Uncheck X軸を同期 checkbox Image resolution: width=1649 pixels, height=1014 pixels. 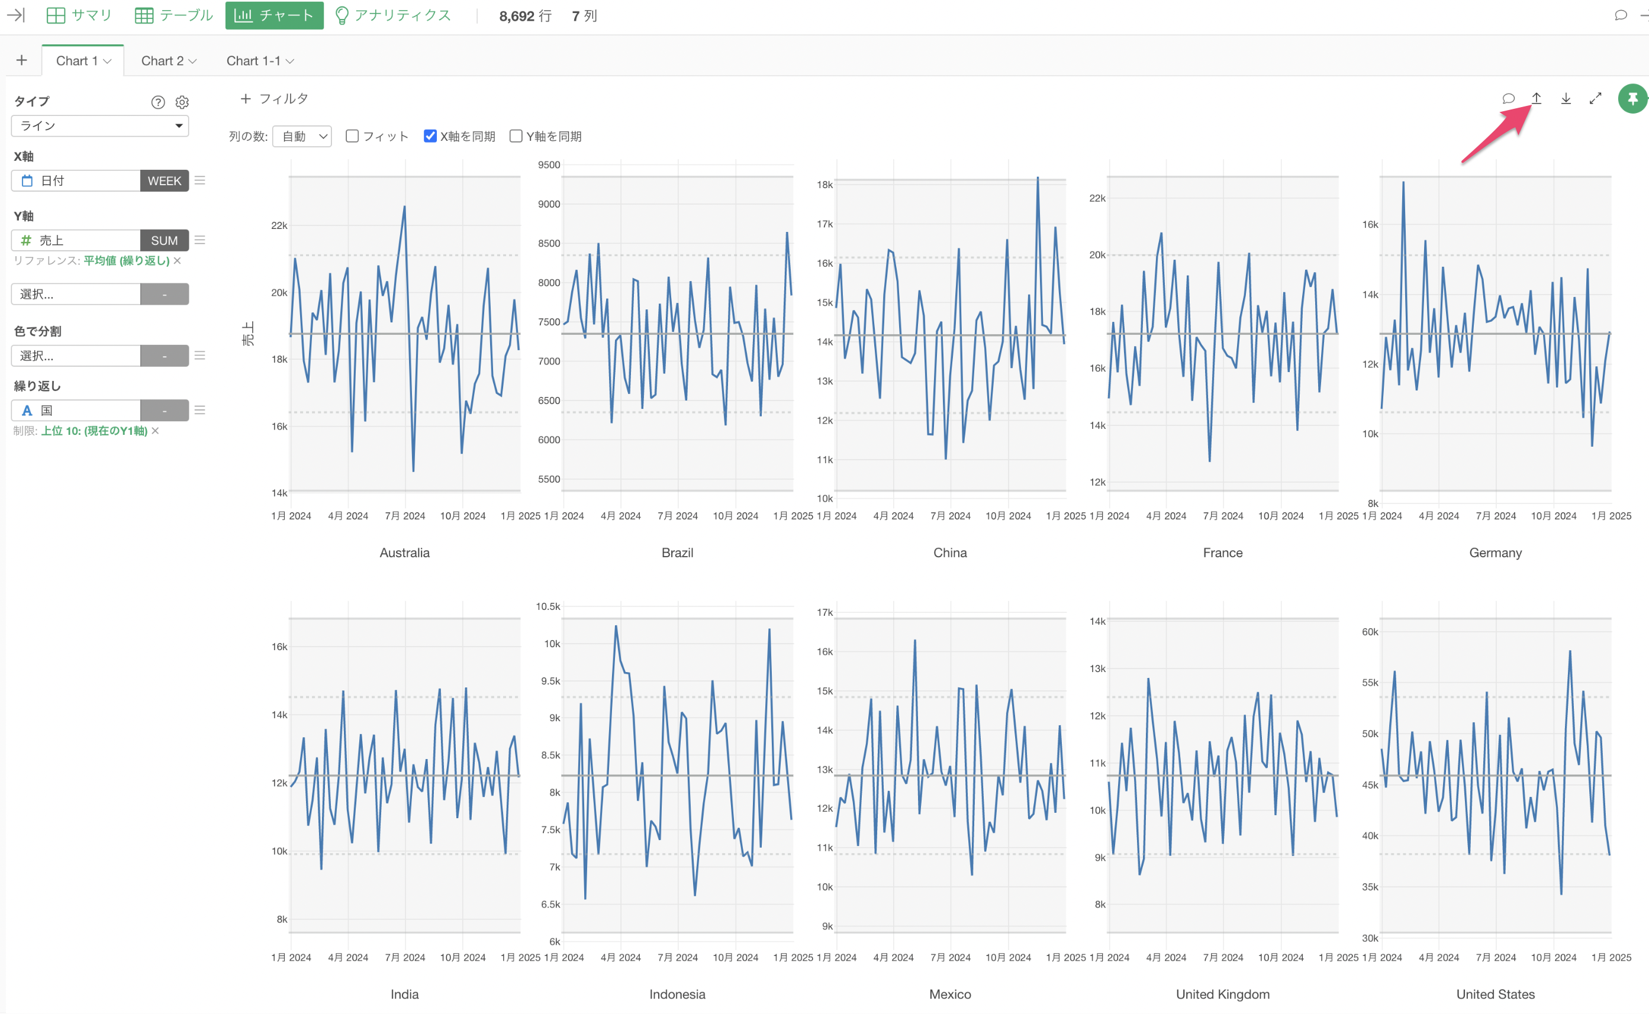[x=430, y=136]
